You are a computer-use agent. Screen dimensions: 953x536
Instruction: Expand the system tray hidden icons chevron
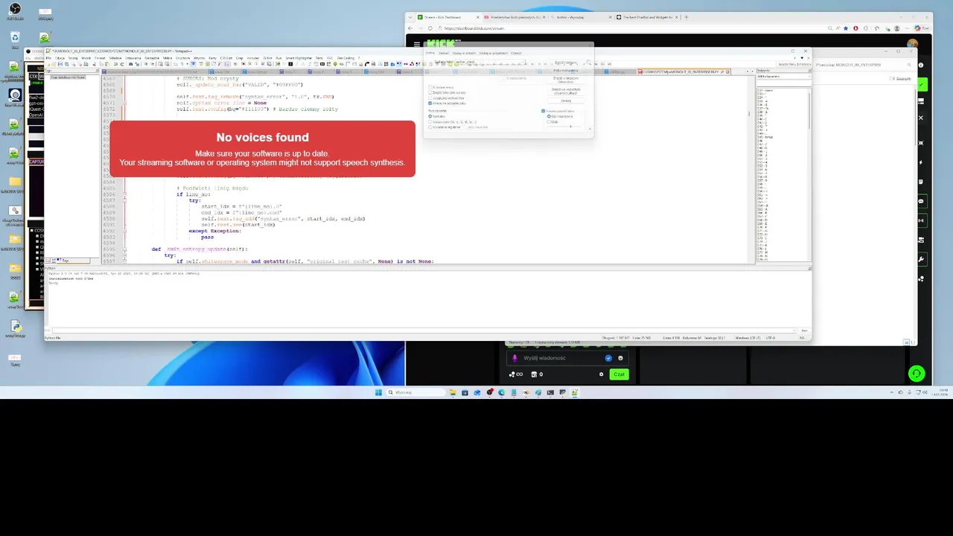pyautogui.click(x=892, y=392)
